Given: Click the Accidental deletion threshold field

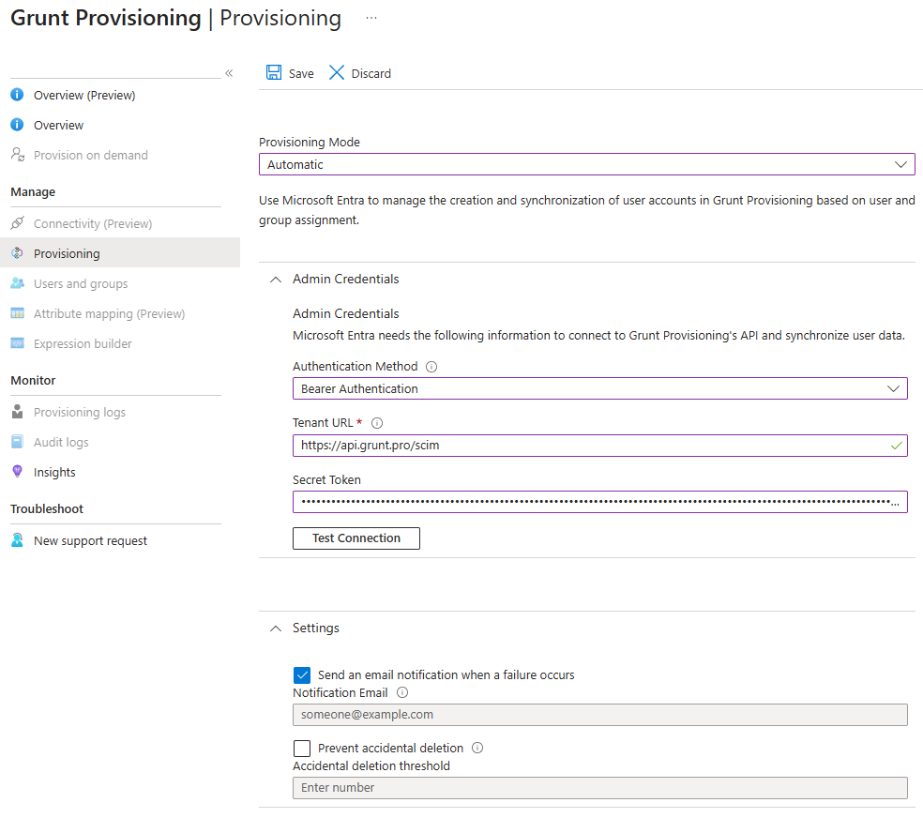Looking at the screenshot, I should pos(599,787).
